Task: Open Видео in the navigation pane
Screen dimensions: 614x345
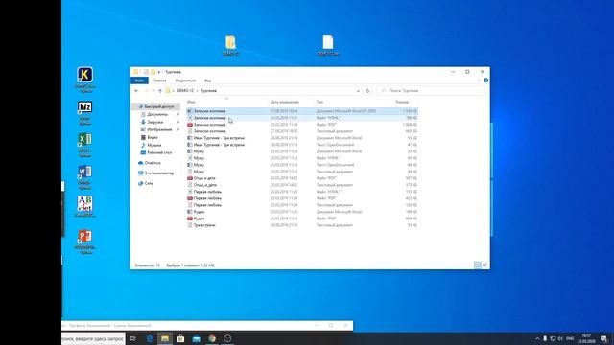Action: coord(153,137)
